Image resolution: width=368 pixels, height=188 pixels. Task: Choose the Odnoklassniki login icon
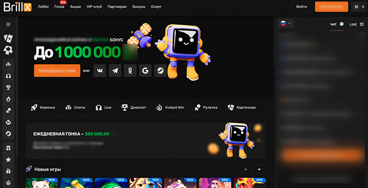[x=130, y=71]
